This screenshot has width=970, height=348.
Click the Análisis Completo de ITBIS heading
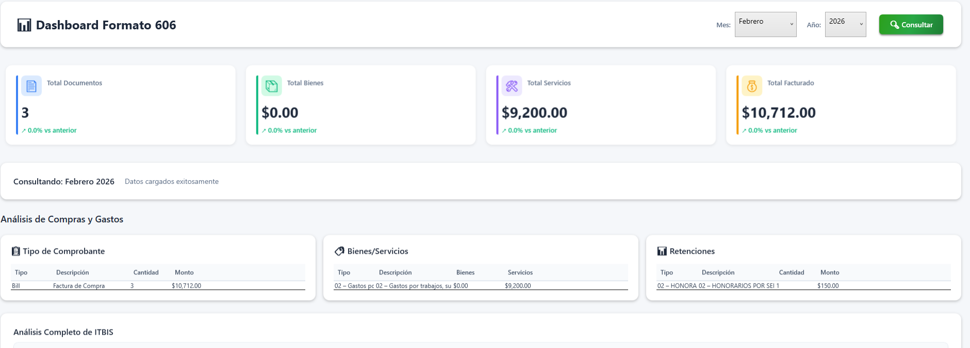[x=63, y=332]
